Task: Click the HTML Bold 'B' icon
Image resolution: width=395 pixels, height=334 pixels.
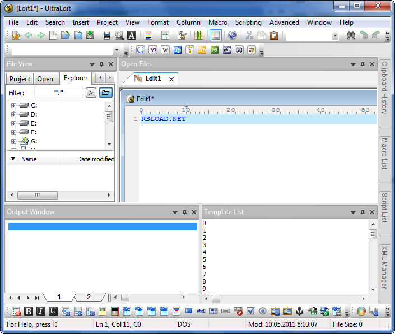Action: (29, 312)
